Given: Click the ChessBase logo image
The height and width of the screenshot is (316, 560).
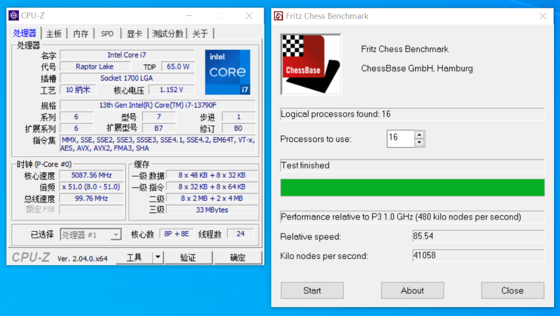Looking at the screenshot, I should 311,64.
